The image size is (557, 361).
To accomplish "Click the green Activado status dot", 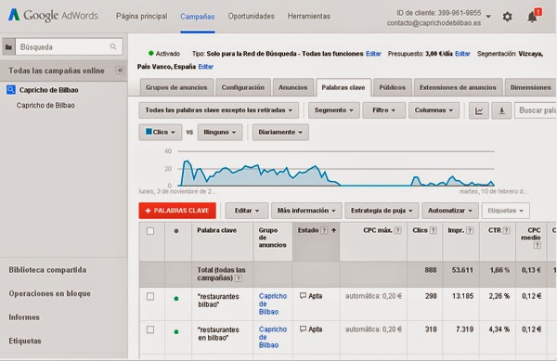I will 151,53.
